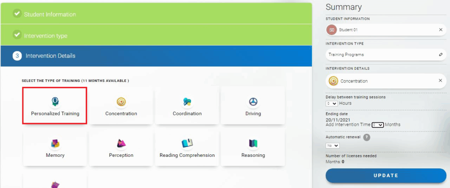Remove Concentration from intervention details

point(440,81)
